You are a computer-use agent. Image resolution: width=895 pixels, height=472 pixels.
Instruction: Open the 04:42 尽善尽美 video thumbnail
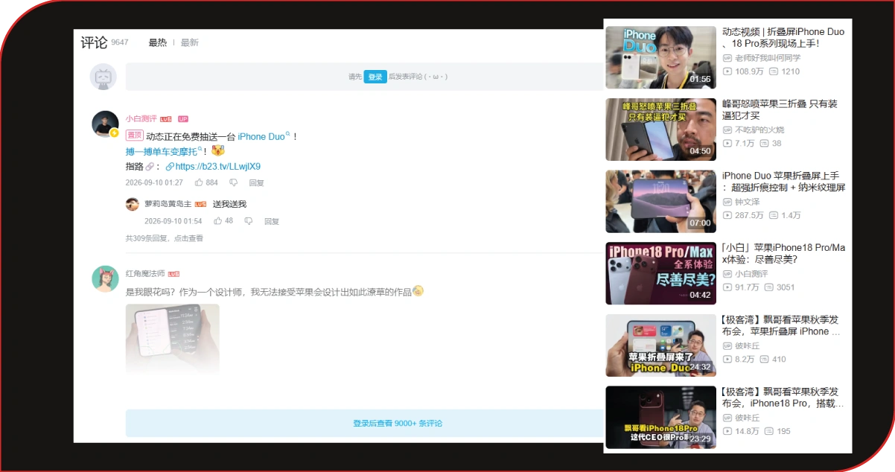pyautogui.click(x=660, y=273)
